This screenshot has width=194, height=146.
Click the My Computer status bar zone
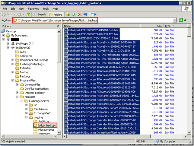pos(173,141)
